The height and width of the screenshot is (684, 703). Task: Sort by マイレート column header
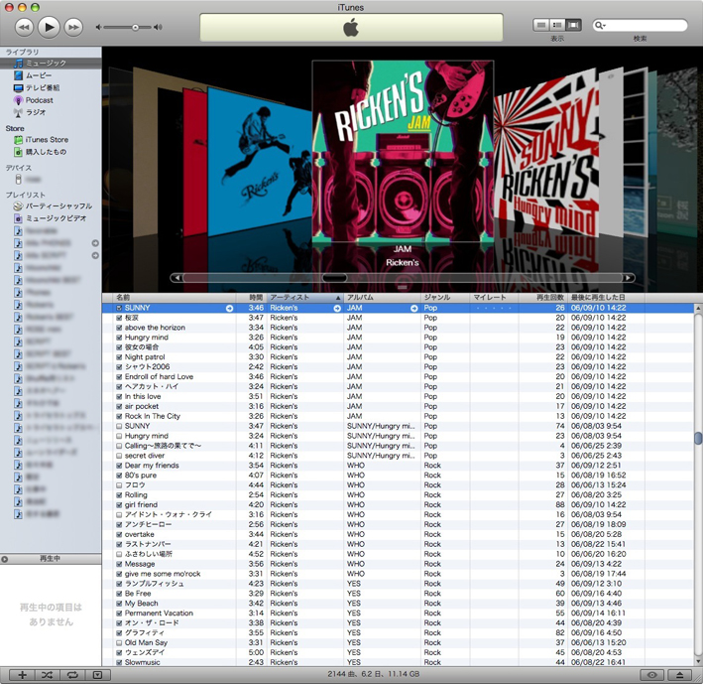click(x=494, y=297)
